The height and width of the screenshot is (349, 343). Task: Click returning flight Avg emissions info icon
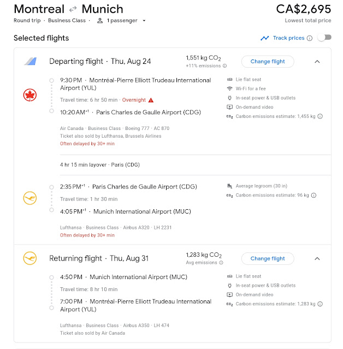(x=222, y=263)
